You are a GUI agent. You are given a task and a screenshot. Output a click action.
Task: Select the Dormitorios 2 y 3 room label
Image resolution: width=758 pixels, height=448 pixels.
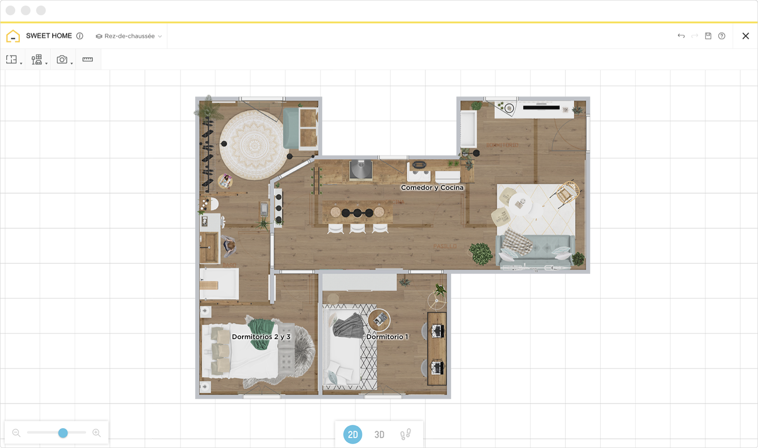261,337
